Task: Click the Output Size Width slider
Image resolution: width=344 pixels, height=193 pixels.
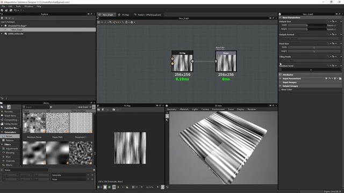Action: pyautogui.click(x=307, y=25)
